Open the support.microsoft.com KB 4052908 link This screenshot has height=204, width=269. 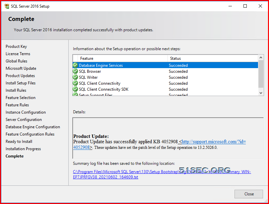click(x=214, y=142)
